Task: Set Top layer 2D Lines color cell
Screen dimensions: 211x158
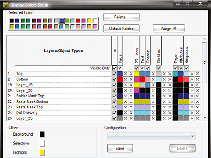Action: 137,74
